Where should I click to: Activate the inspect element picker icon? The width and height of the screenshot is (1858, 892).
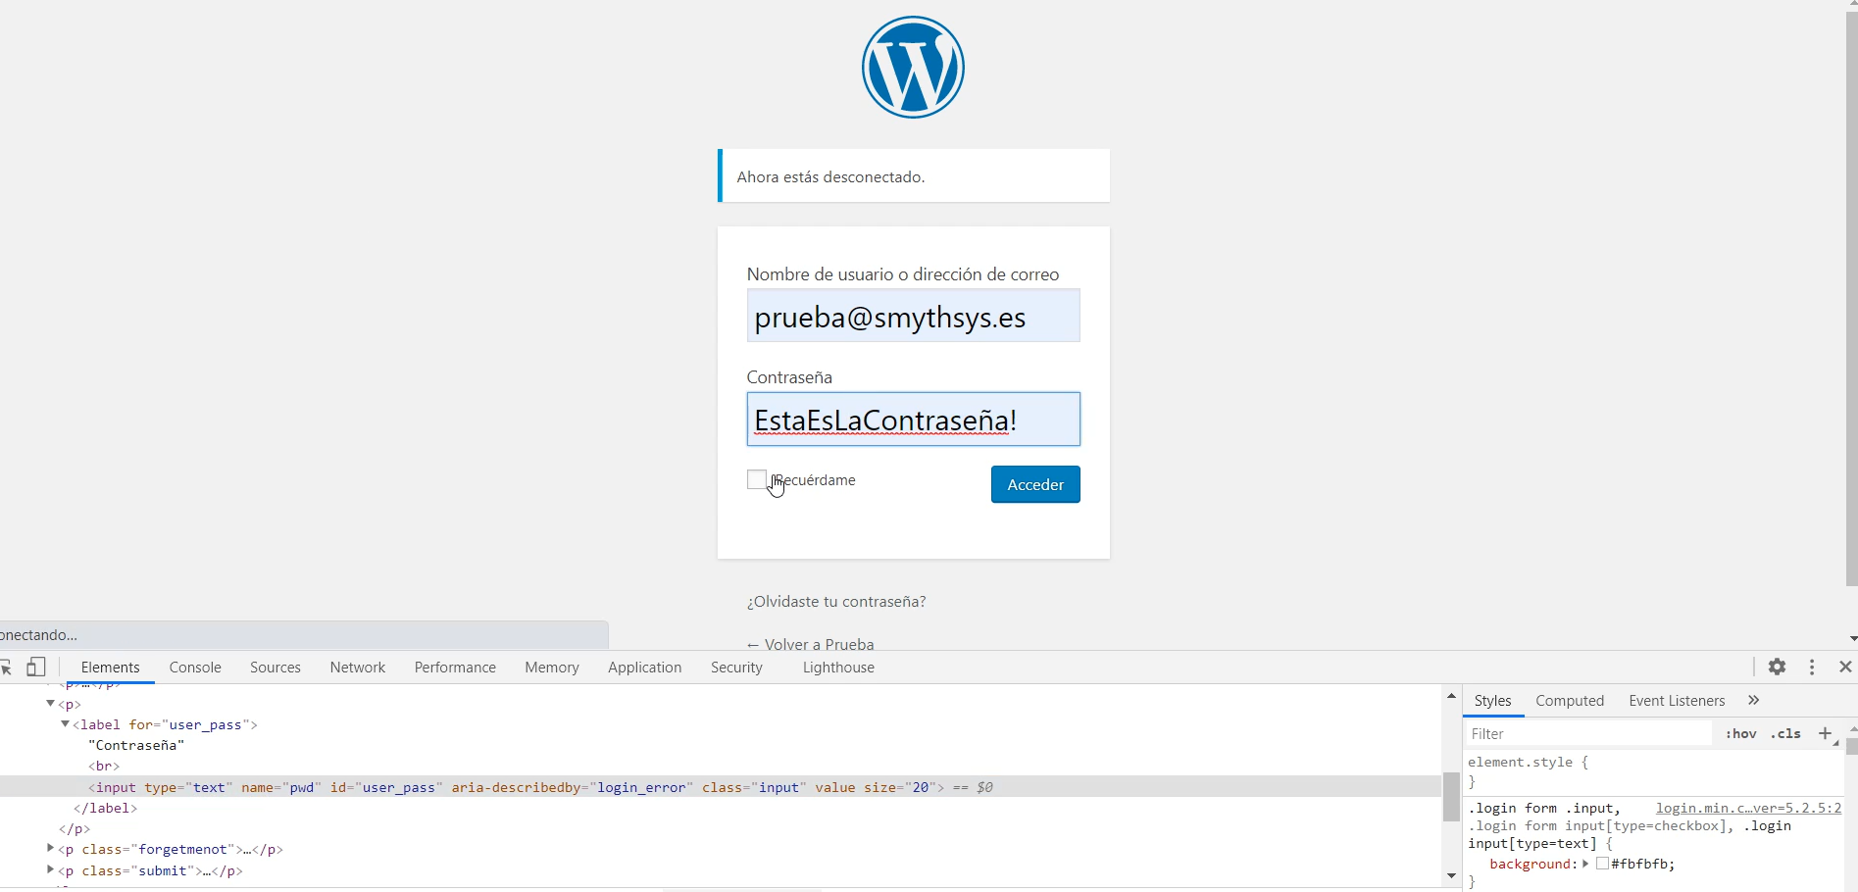point(6,668)
